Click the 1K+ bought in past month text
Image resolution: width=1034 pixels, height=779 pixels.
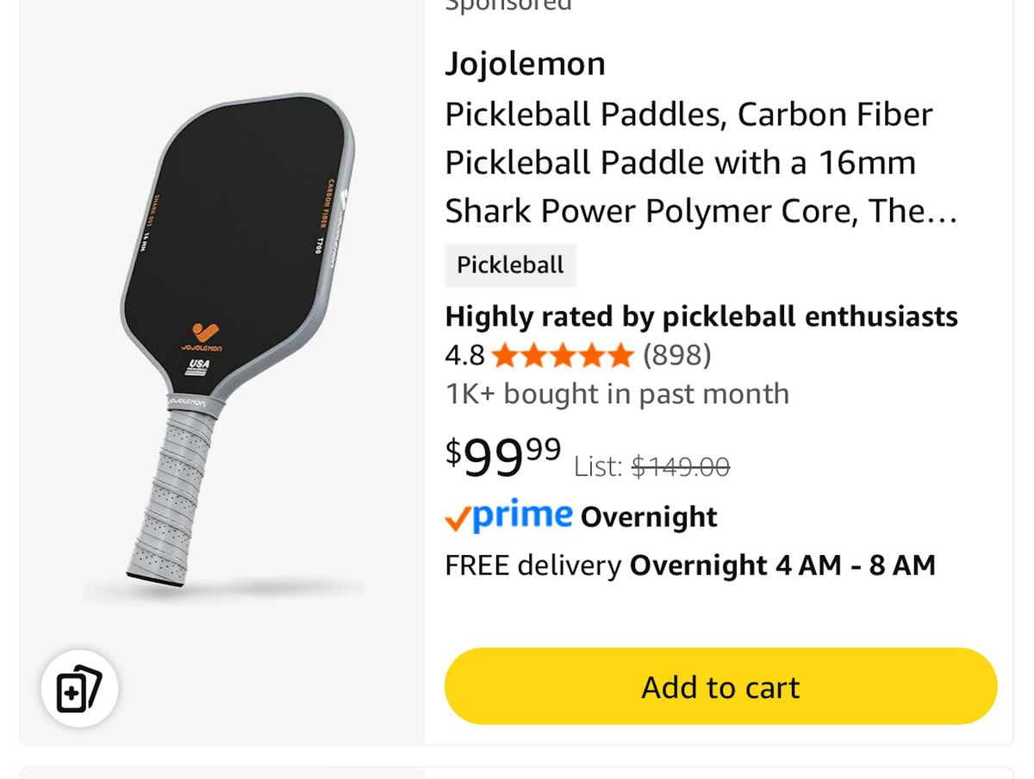click(x=617, y=394)
